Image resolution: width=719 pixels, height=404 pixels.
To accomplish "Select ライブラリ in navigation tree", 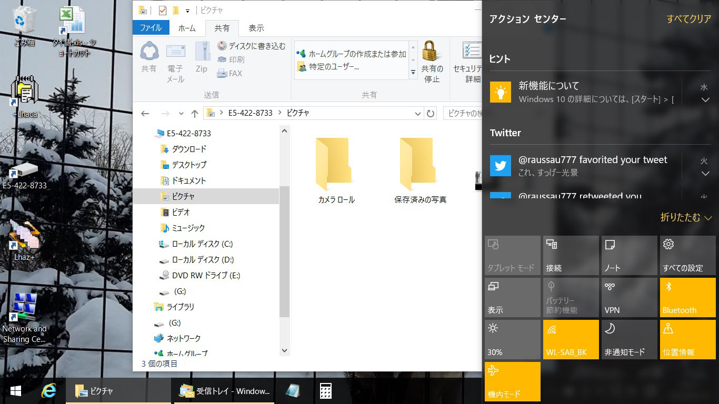I will coord(174,307).
